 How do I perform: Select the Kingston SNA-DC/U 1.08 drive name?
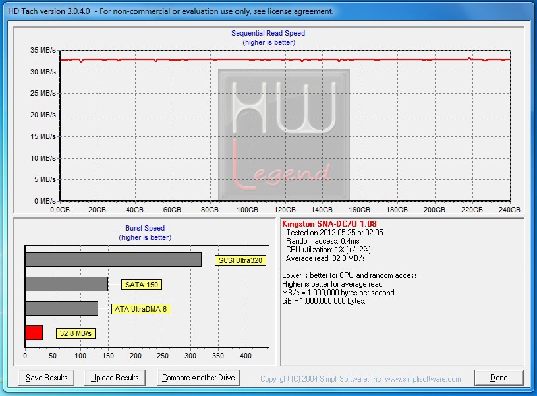329,224
